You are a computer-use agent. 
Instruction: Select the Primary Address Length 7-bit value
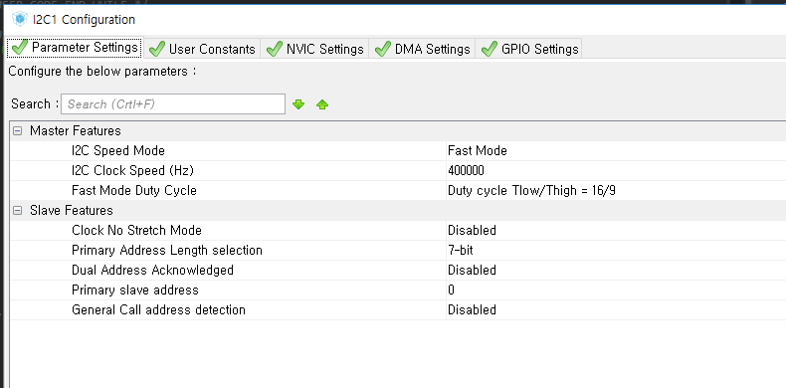click(x=616, y=250)
